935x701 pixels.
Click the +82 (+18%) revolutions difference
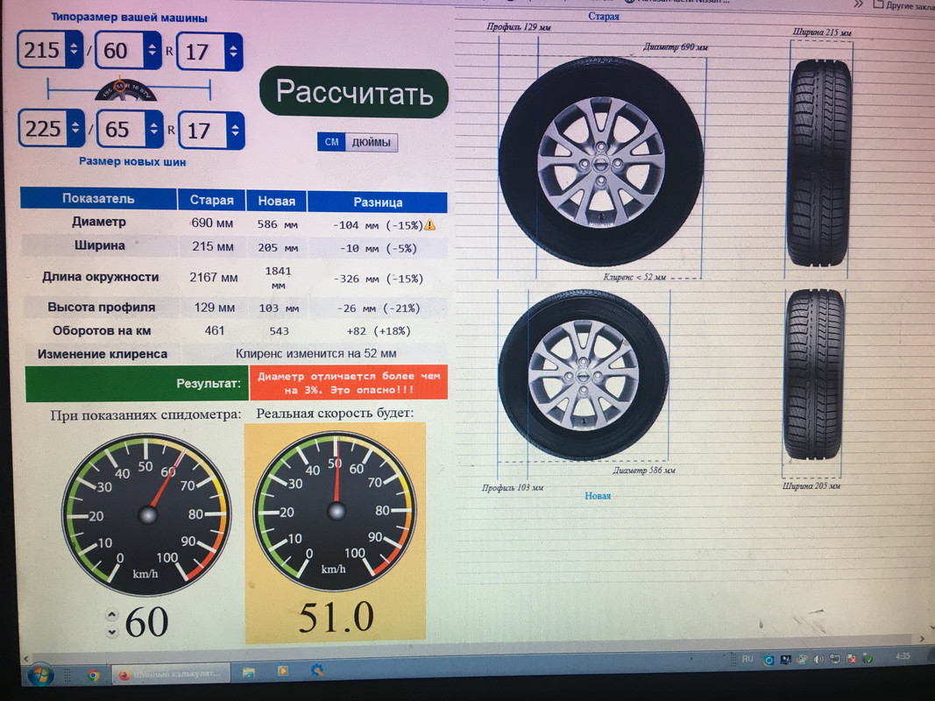(379, 331)
